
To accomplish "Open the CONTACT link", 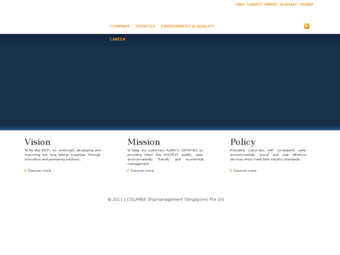I will (x=254, y=4).
